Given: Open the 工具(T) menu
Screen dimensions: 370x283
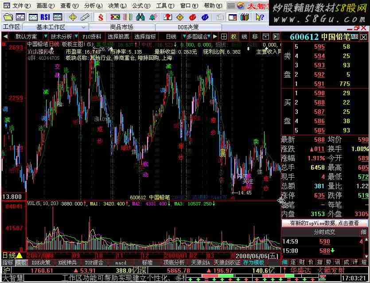Looking at the screenshot, I should click(x=165, y=6).
